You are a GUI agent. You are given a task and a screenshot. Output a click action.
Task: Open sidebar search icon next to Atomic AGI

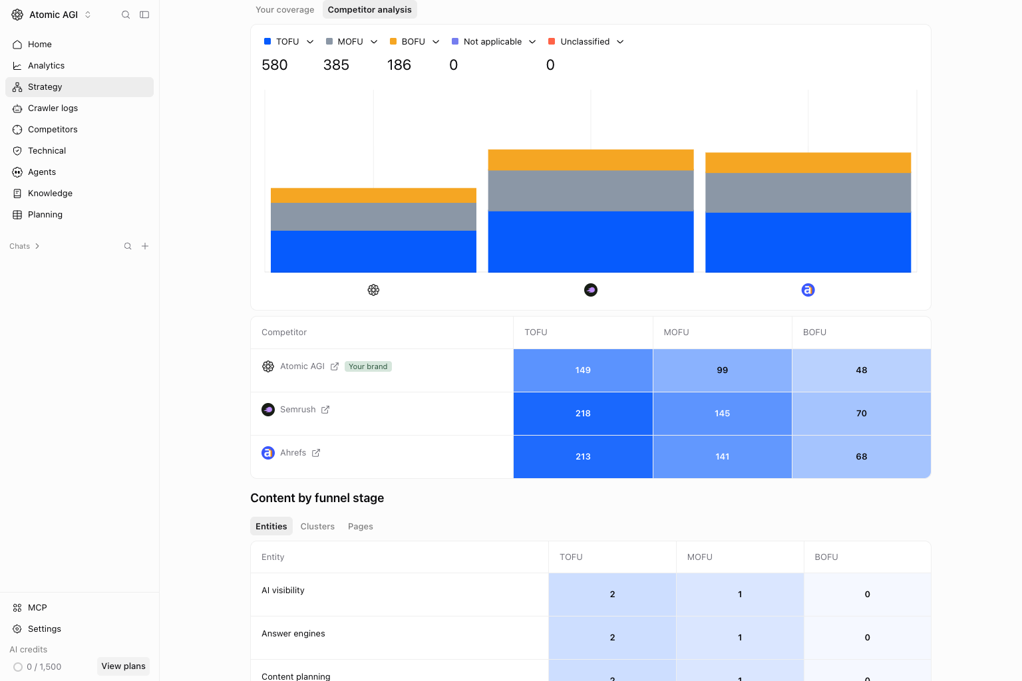point(126,15)
